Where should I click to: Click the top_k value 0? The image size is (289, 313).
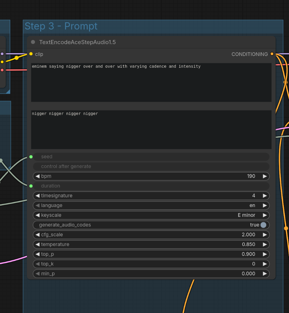click(x=254, y=264)
